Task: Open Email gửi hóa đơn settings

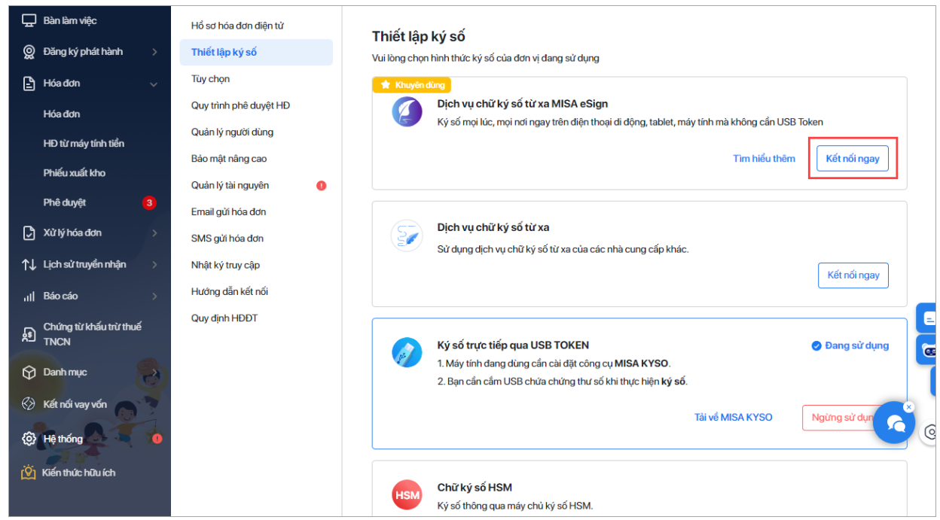Action: [x=228, y=212]
